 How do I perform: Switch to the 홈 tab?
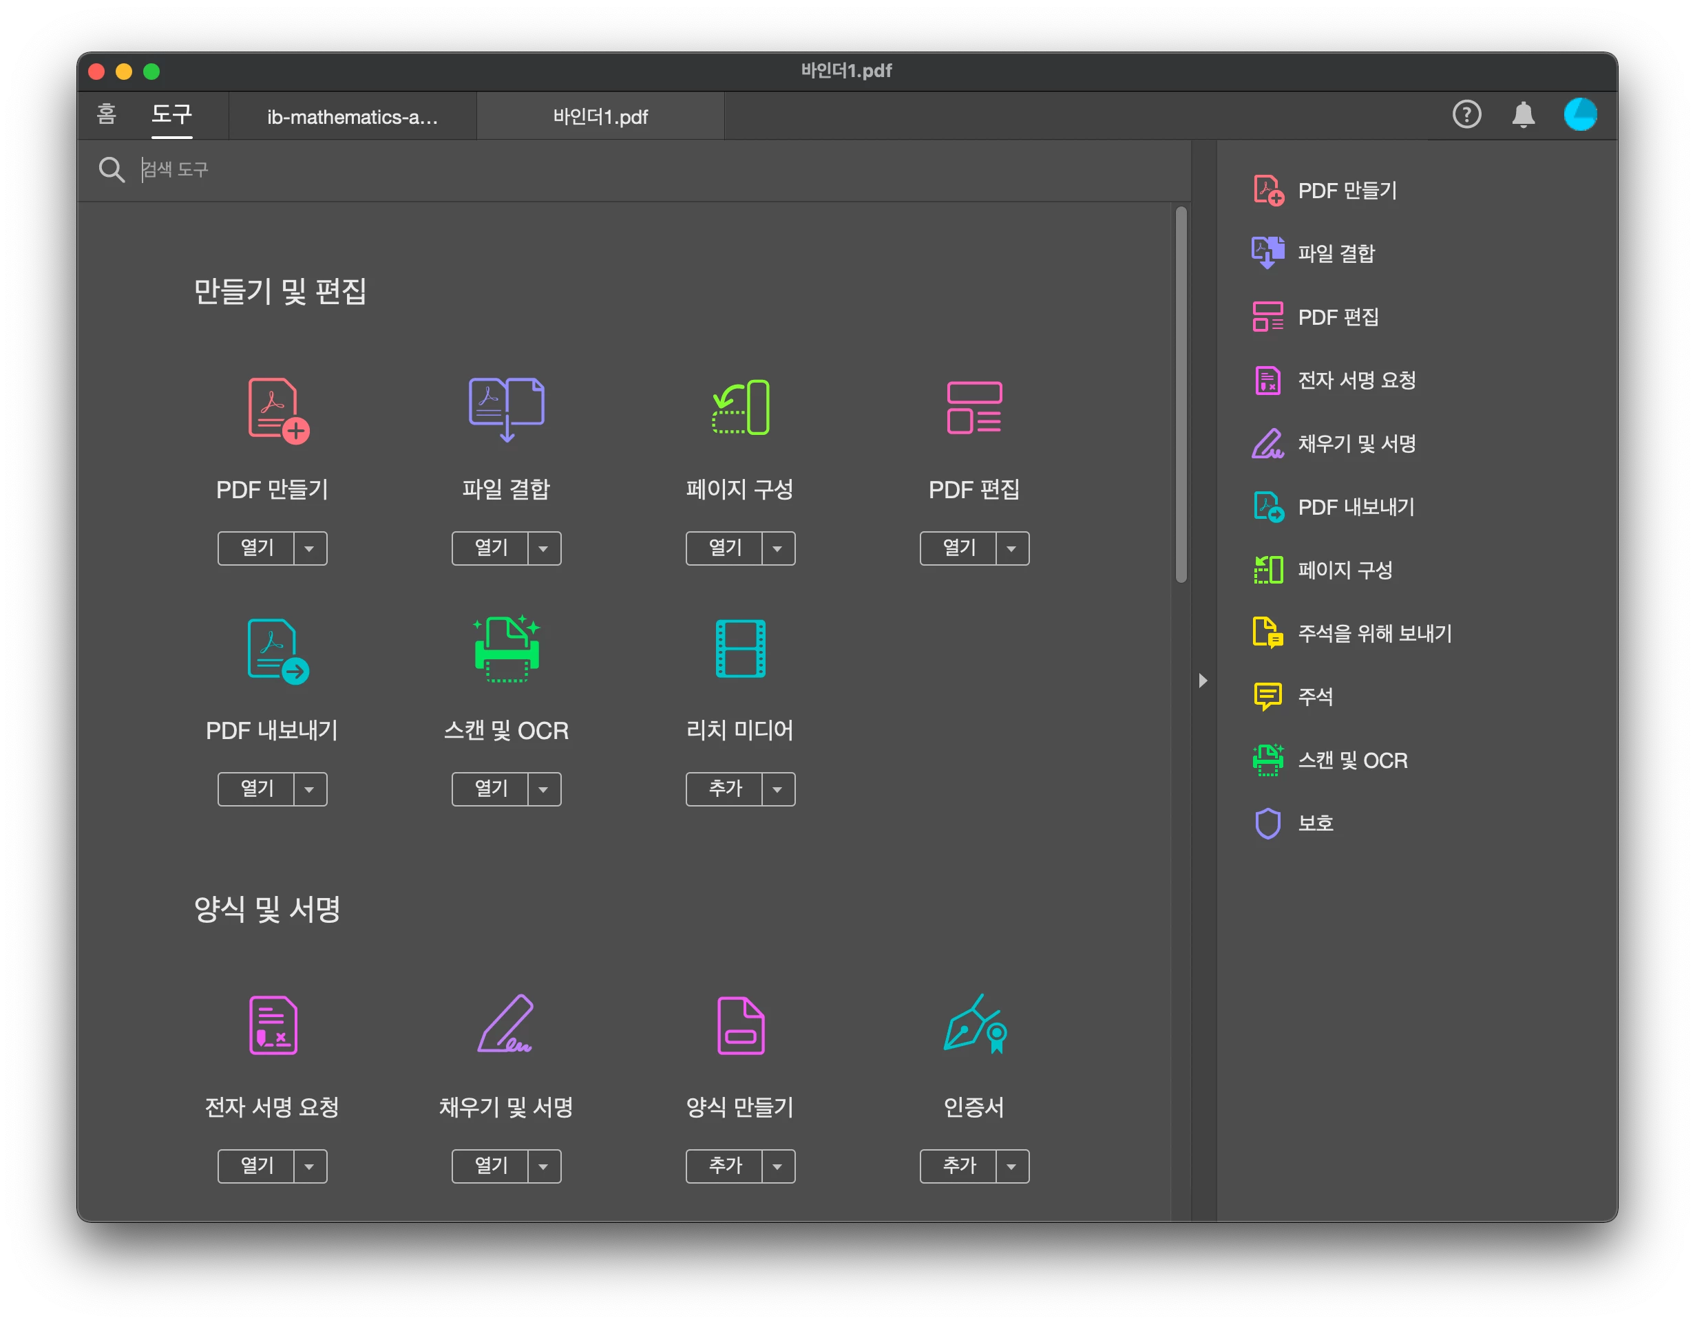106,115
